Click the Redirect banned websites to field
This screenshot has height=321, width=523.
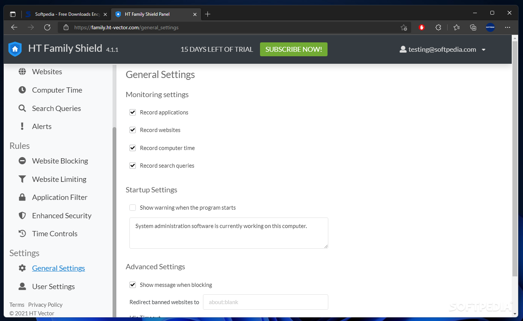coord(266,302)
